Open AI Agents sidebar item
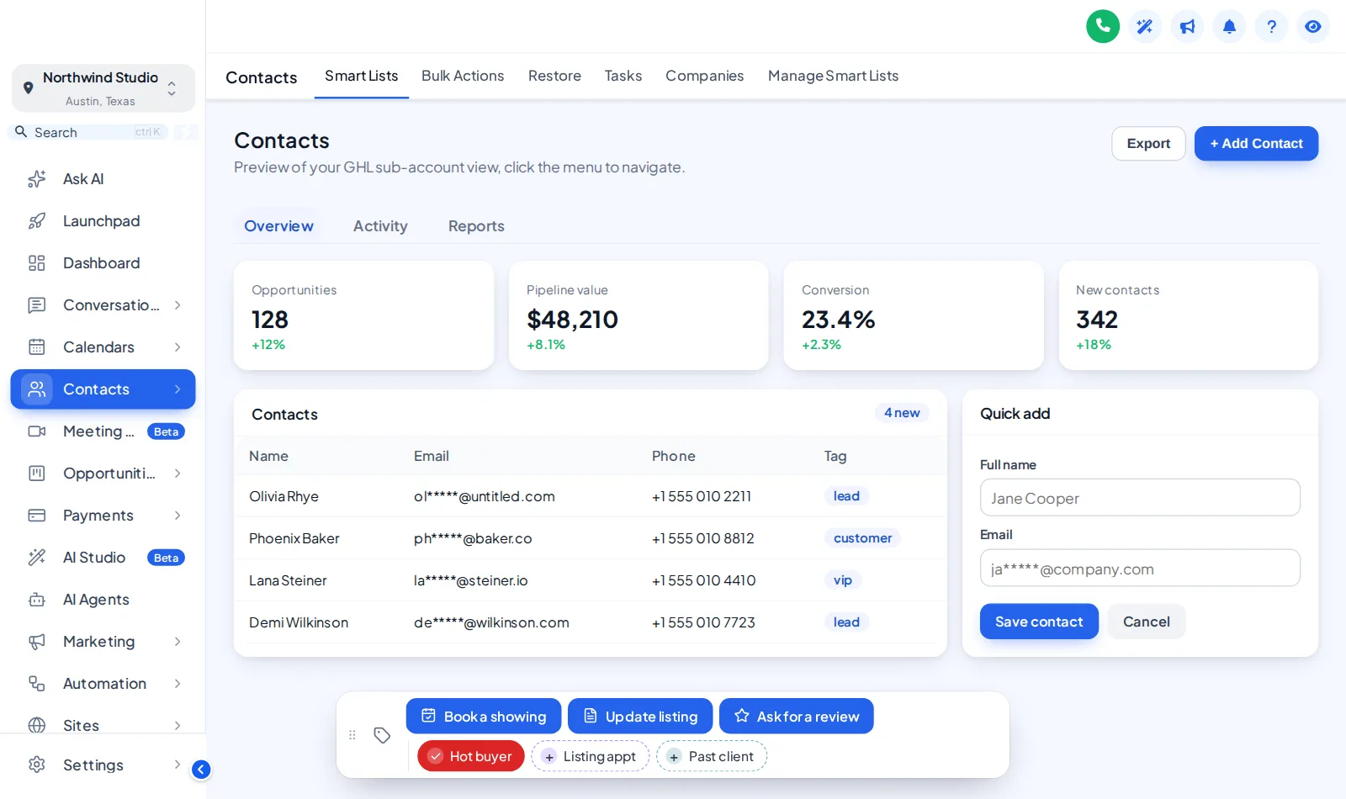1346x799 pixels. coord(103,600)
